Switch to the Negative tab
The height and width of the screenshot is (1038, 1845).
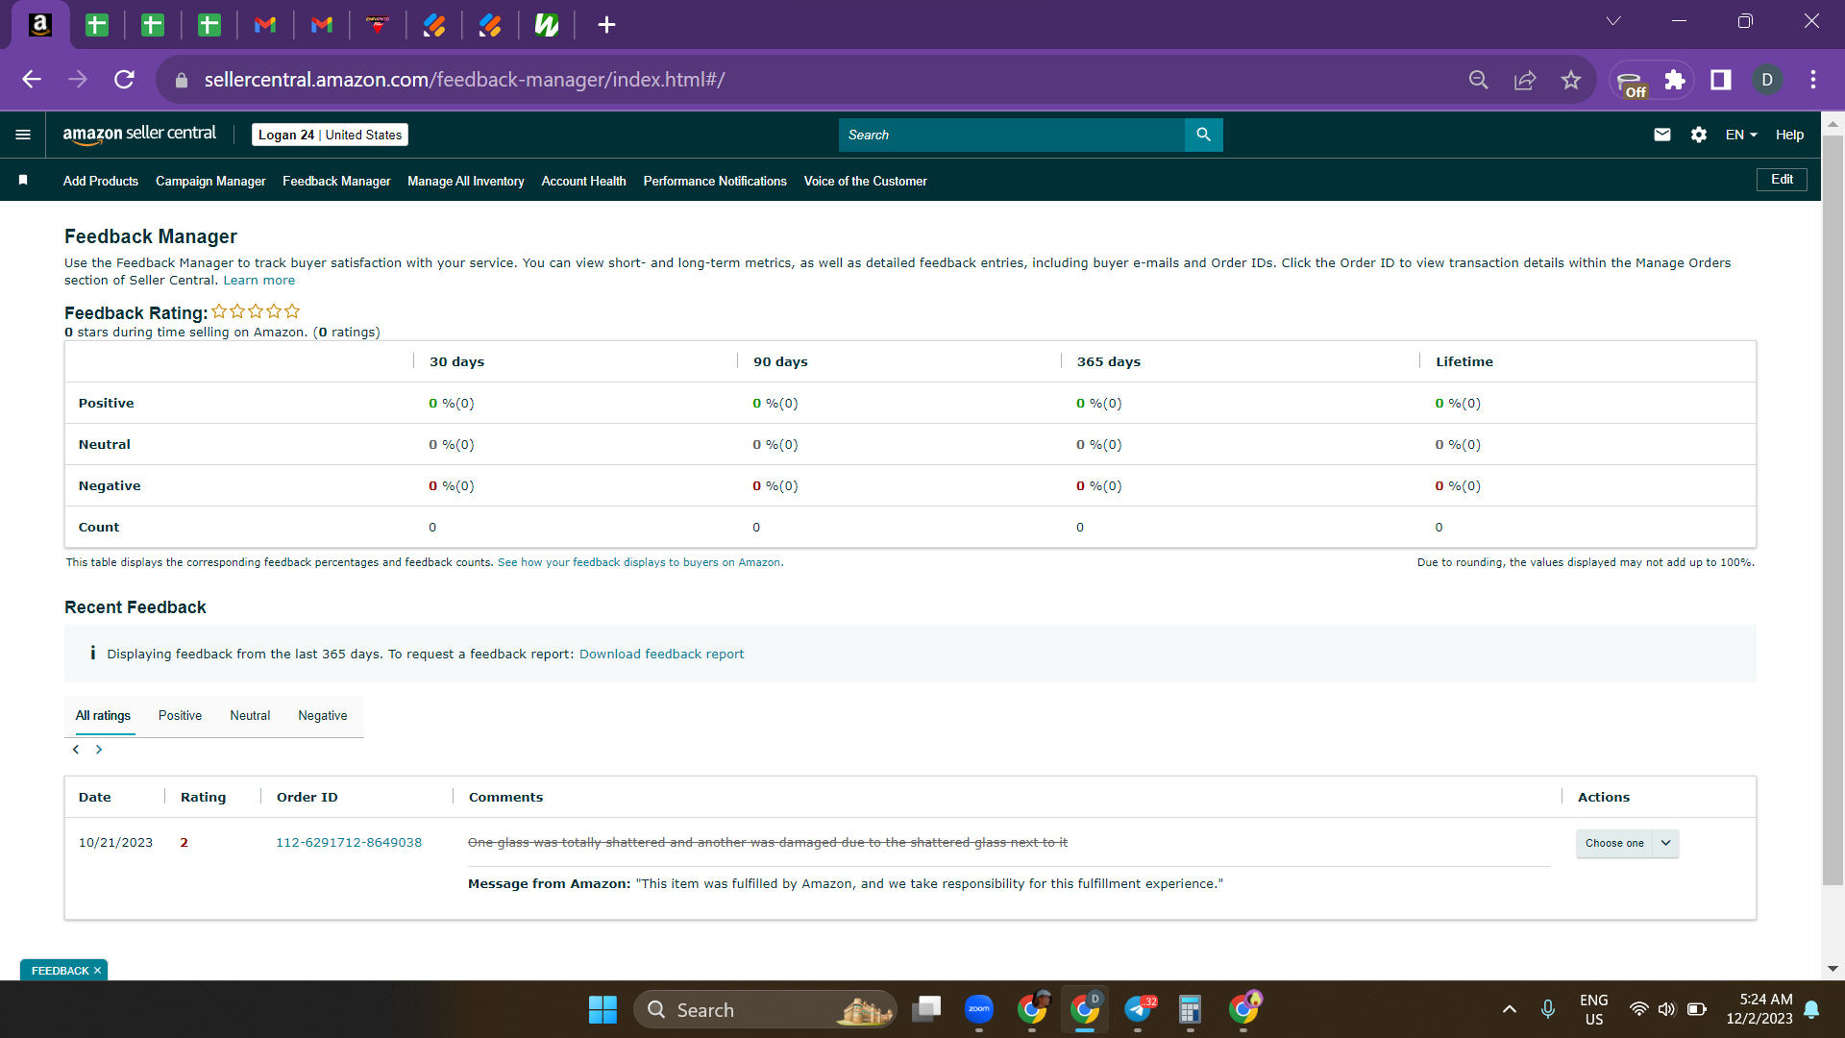coord(323,716)
